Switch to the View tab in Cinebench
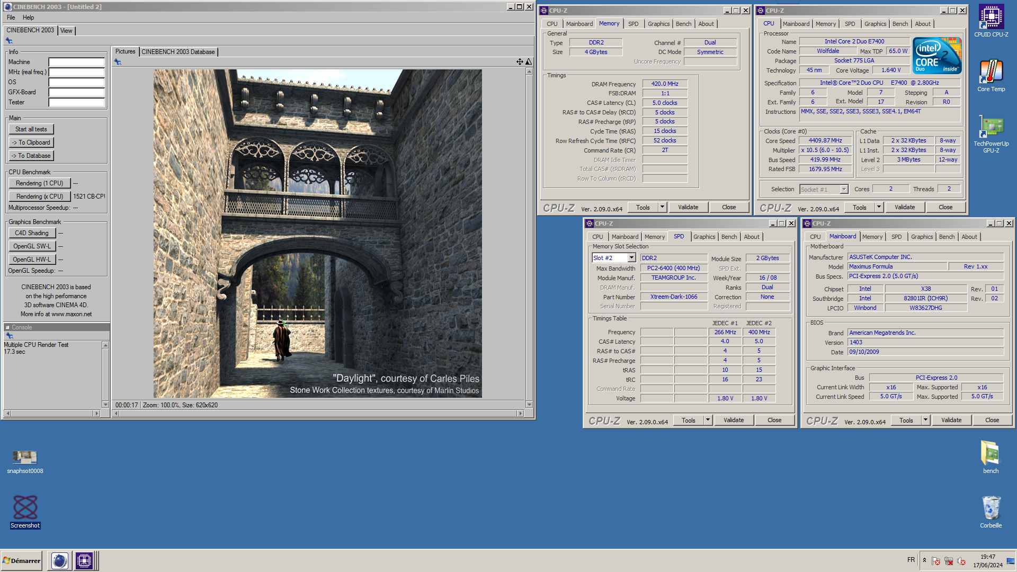1017x572 pixels. [x=66, y=31]
